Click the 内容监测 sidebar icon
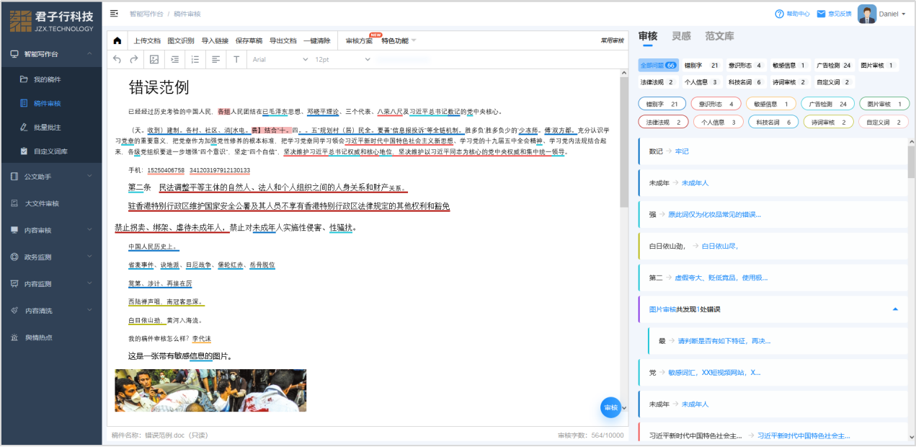916x447 pixels. point(14,283)
